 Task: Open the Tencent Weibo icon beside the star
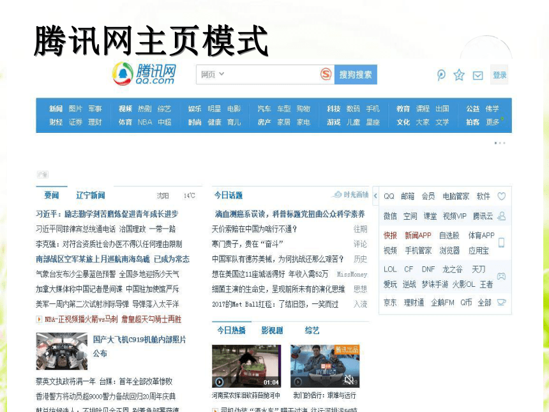point(441,75)
